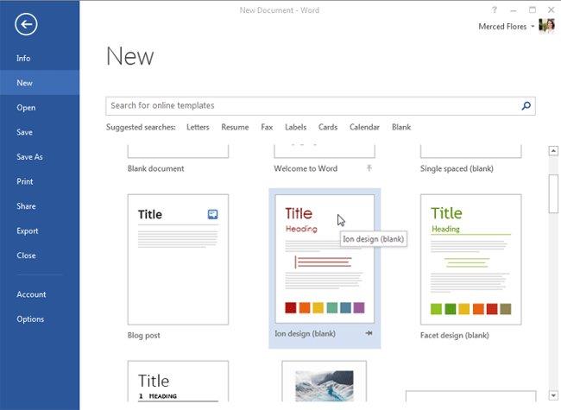Select the template with numbered HEADING preview
This screenshot has width=561, height=410.
[178, 382]
